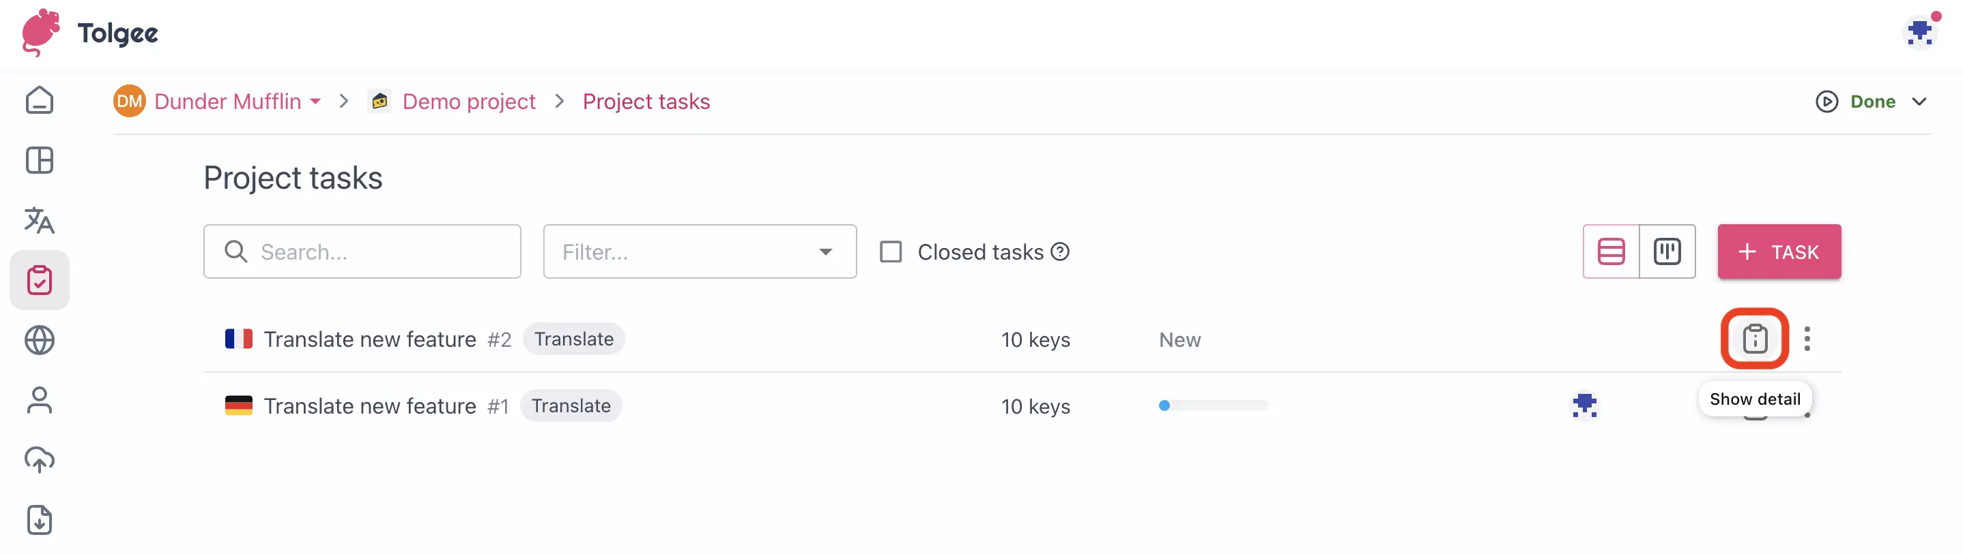Viewport: 1963px width, 554px height.
Task: Create a new task with the TASK button
Action: pyautogui.click(x=1779, y=251)
